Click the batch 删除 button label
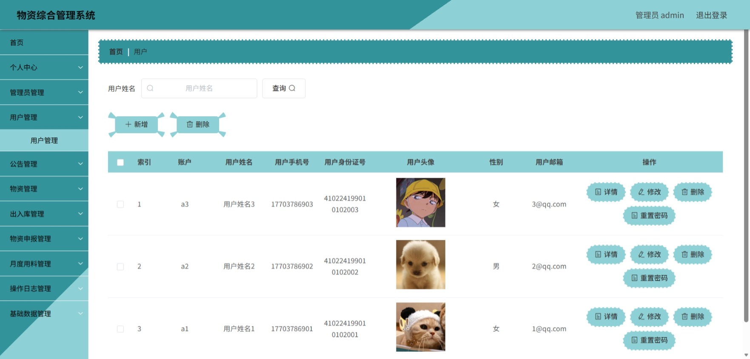The image size is (750, 359). click(202, 124)
